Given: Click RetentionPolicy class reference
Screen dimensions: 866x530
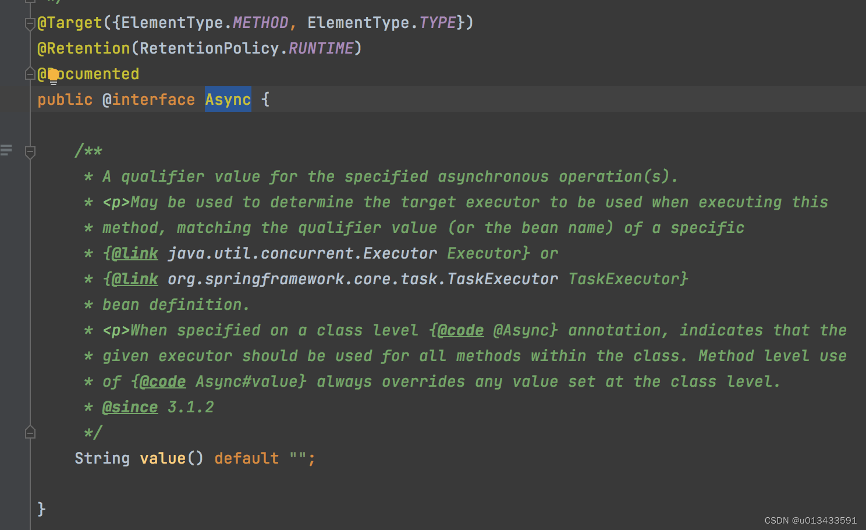Looking at the screenshot, I should (210, 48).
